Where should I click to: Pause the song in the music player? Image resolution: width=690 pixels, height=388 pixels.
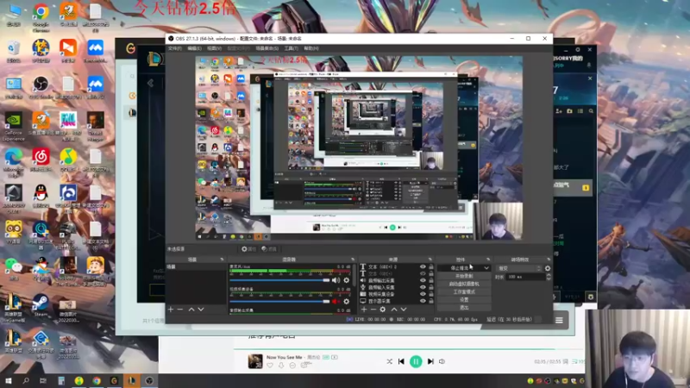416,361
